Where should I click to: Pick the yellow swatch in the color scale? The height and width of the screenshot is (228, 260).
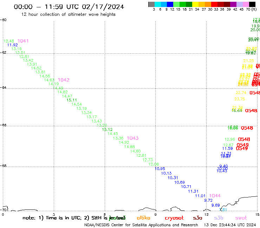pyautogui.click(x=195, y=4)
